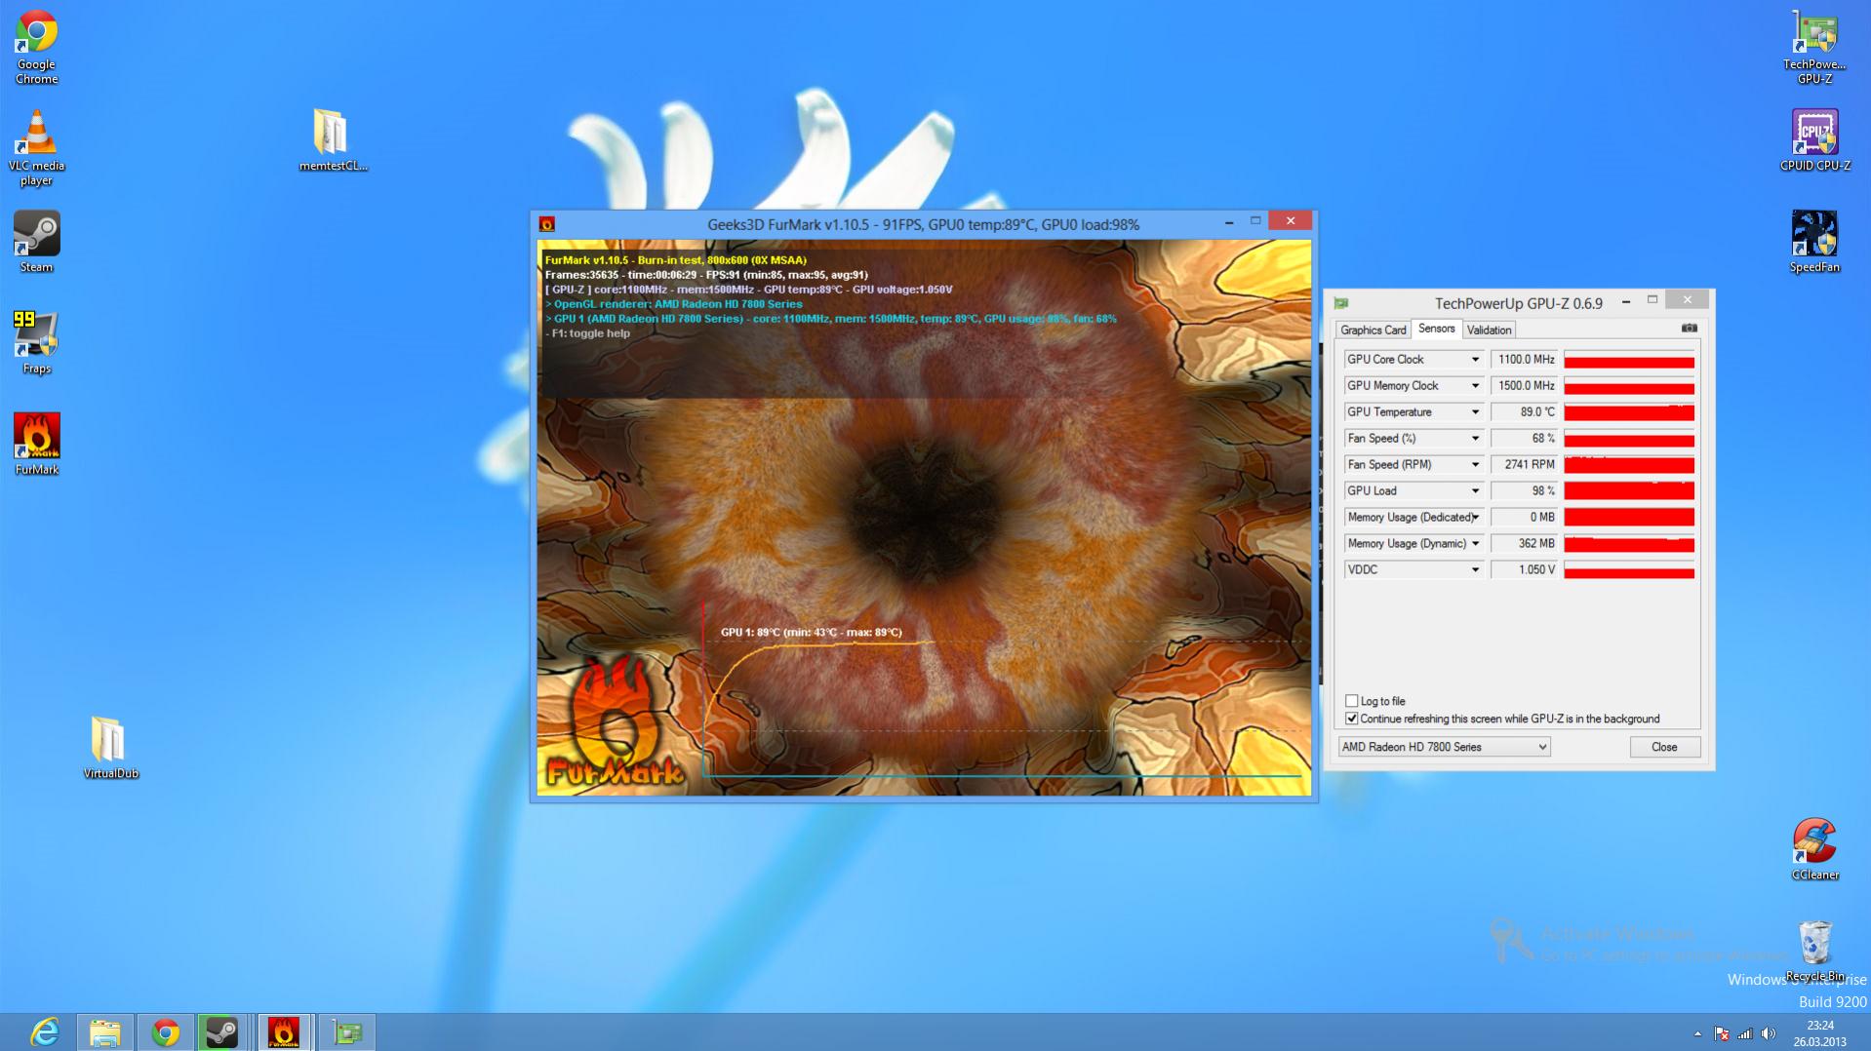Image resolution: width=1871 pixels, height=1051 pixels.
Task: Enable the Log to file checkbox
Action: pos(1352,701)
